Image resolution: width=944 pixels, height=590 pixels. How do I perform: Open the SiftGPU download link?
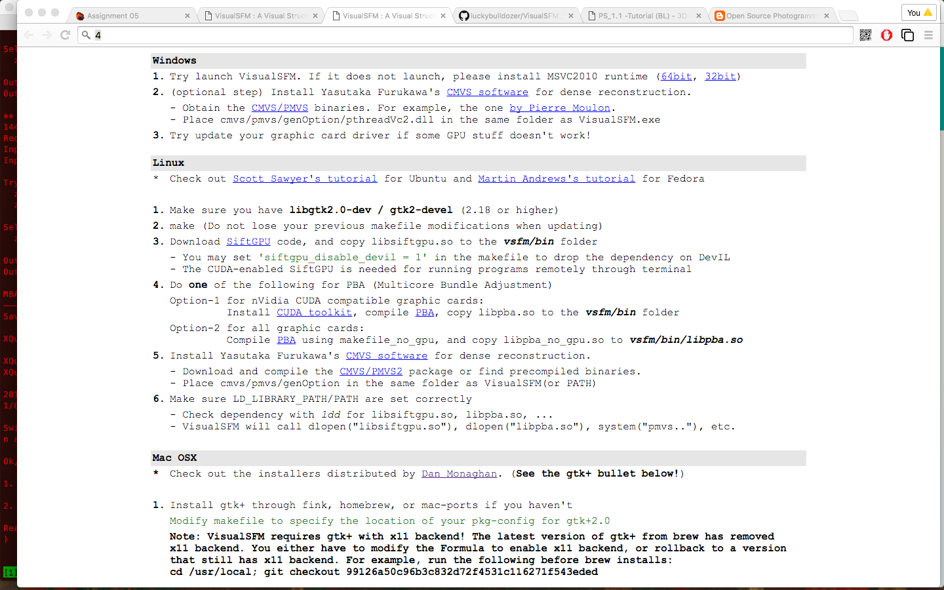(x=248, y=242)
